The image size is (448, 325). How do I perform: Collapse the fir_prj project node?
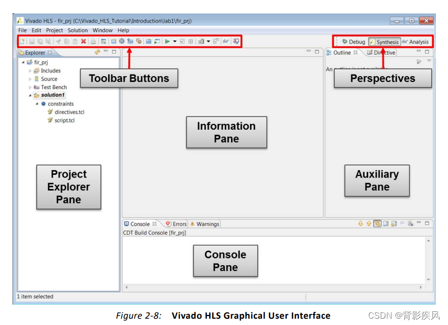coord(23,62)
